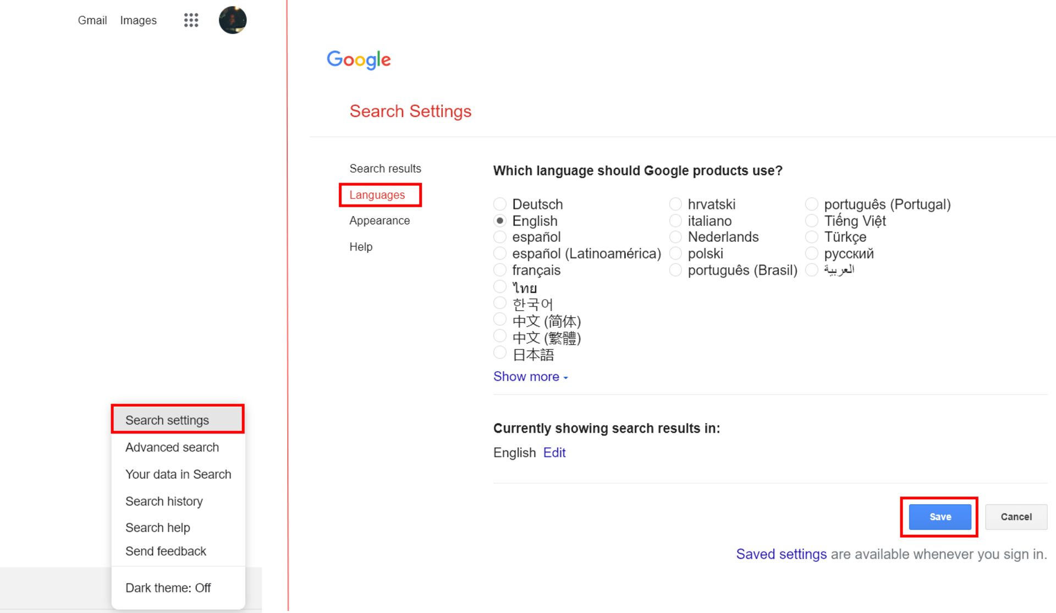
Task: Toggle the Dark theme menu item
Action: click(168, 588)
